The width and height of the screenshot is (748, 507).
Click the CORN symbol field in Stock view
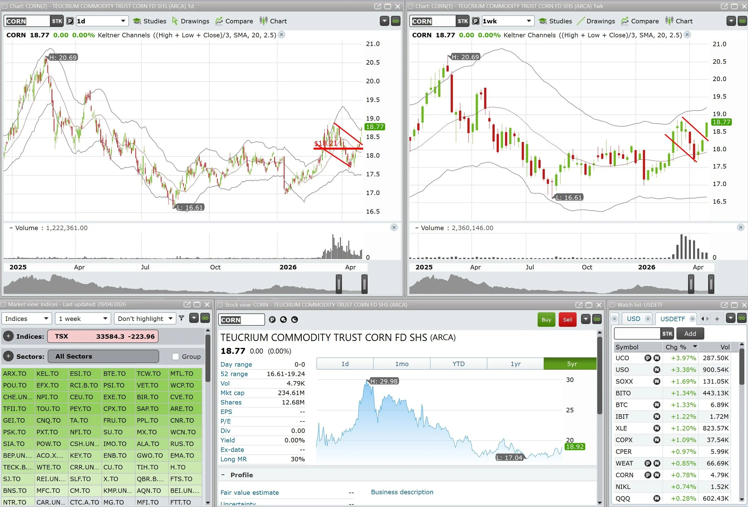coord(241,320)
